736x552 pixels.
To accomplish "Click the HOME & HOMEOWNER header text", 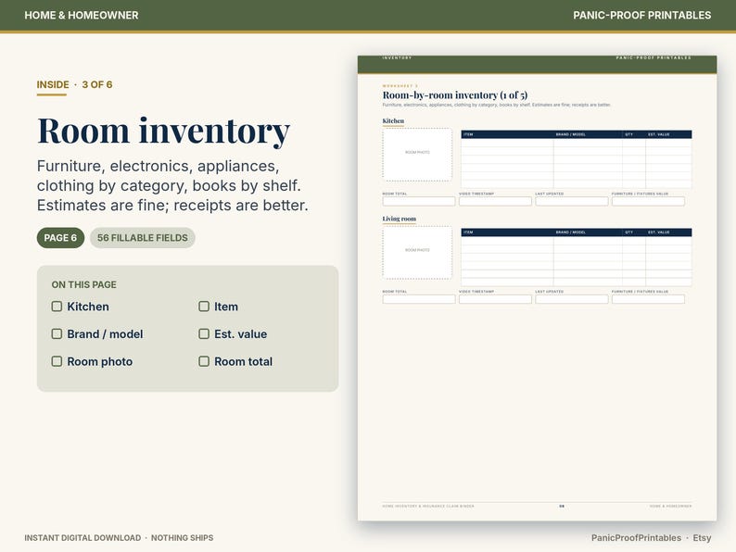I will [x=82, y=15].
